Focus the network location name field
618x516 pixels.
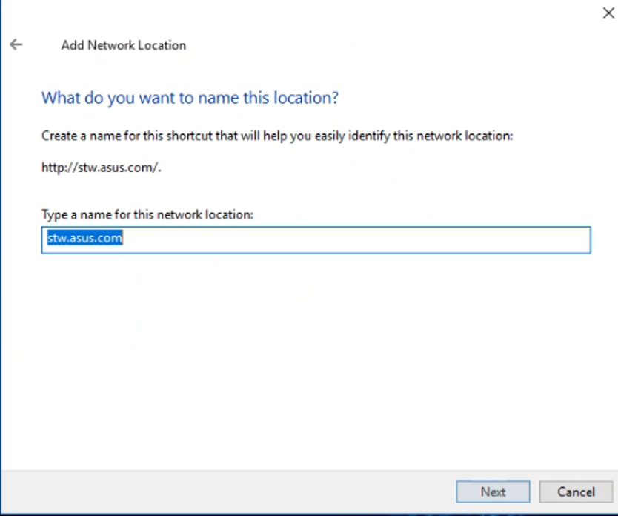316,239
